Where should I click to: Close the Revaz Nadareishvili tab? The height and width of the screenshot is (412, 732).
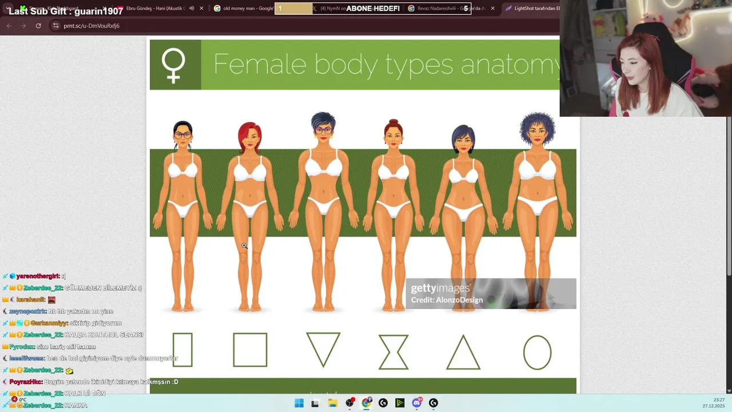[493, 9]
